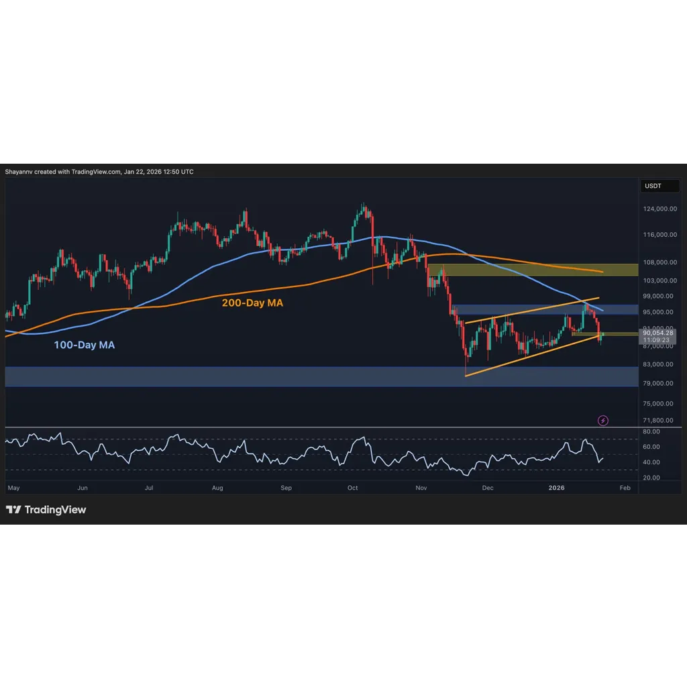
Task: Click the Dec label on time axis
Action: [x=488, y=488]
